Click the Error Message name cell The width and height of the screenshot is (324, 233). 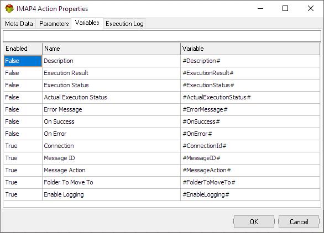[x=111, y=109]
